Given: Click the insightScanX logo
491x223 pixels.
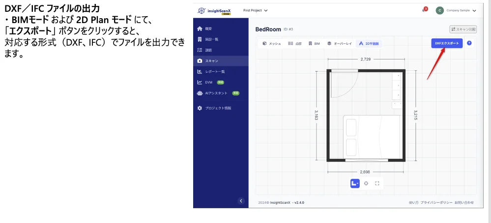Looking at the screenshot, I should (214, 11).
